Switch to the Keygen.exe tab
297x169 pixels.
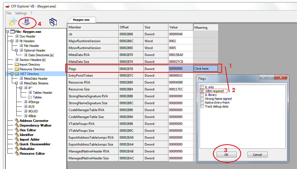coord(81,20)
